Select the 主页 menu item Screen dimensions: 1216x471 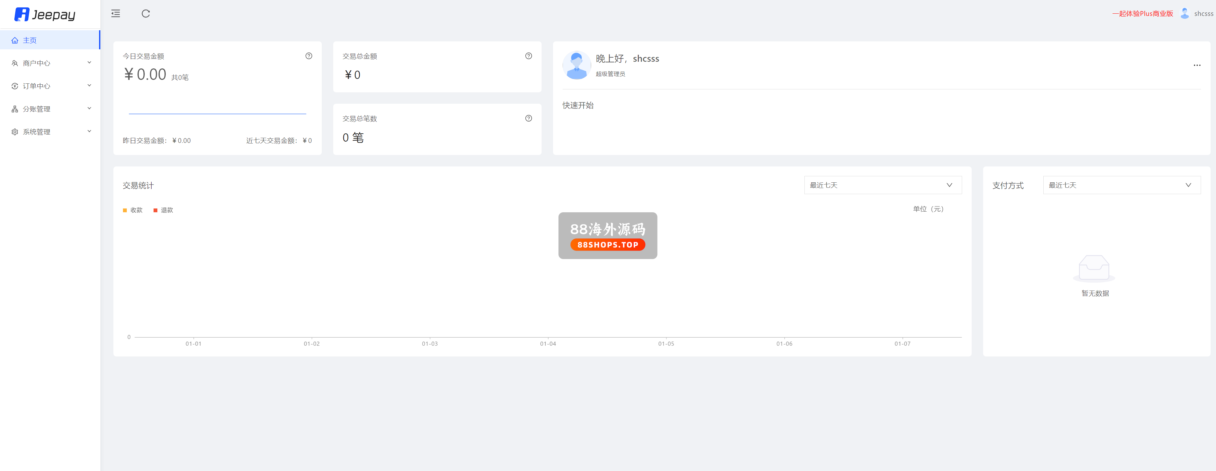coord(30,40)
